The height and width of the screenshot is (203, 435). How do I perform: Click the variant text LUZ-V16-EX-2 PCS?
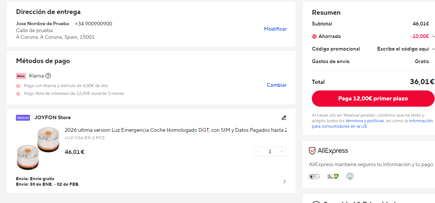tap(85, 138)
